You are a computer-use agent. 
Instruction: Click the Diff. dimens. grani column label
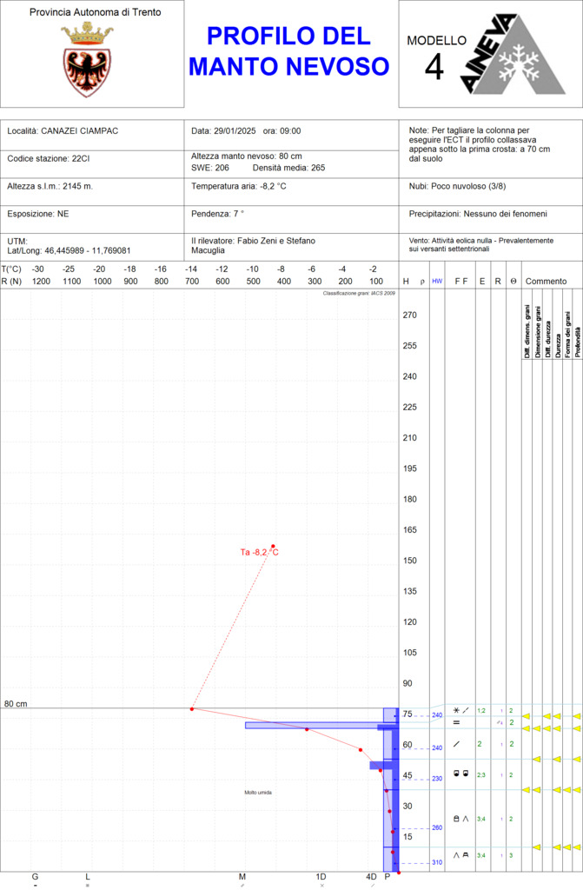click(x=527, y=331)
